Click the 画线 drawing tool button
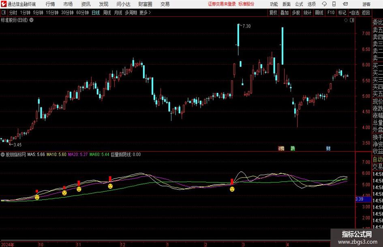 pyautogui.click(x=319, y=13)
